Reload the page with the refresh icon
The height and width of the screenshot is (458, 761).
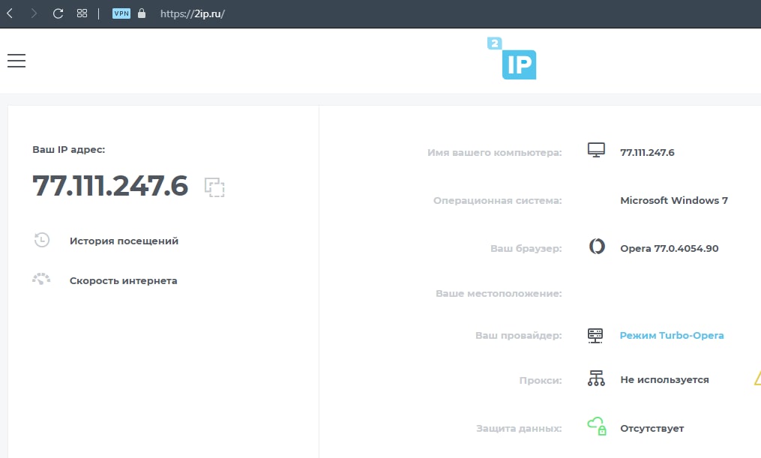point(58,13)
